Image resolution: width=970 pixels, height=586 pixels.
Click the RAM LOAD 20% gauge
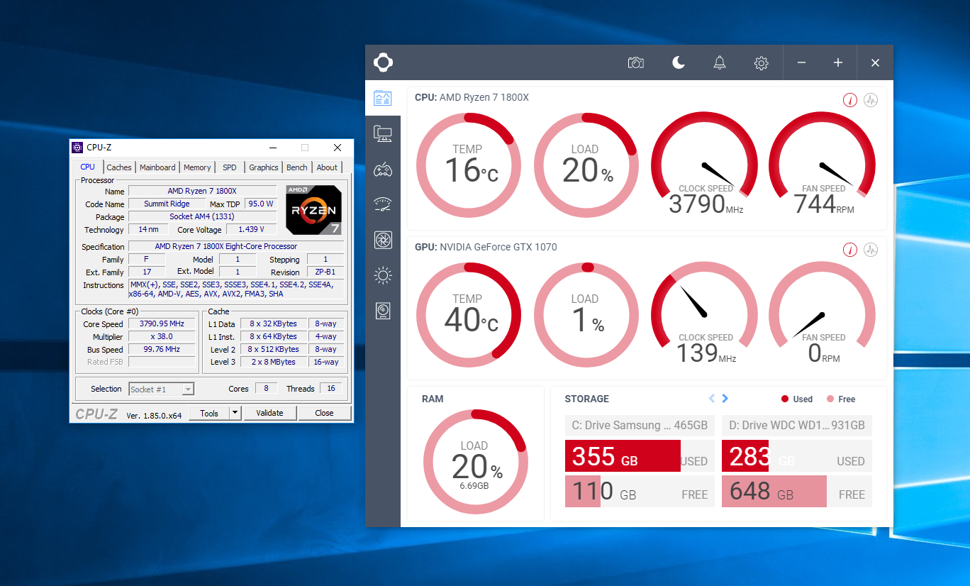475,462
